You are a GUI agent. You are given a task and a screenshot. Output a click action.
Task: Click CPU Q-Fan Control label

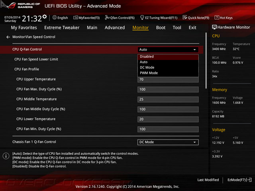tap(27, 49)
